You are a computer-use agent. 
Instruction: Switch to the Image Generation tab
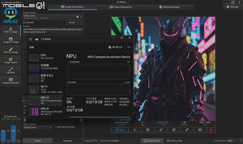tap(73, 7)
